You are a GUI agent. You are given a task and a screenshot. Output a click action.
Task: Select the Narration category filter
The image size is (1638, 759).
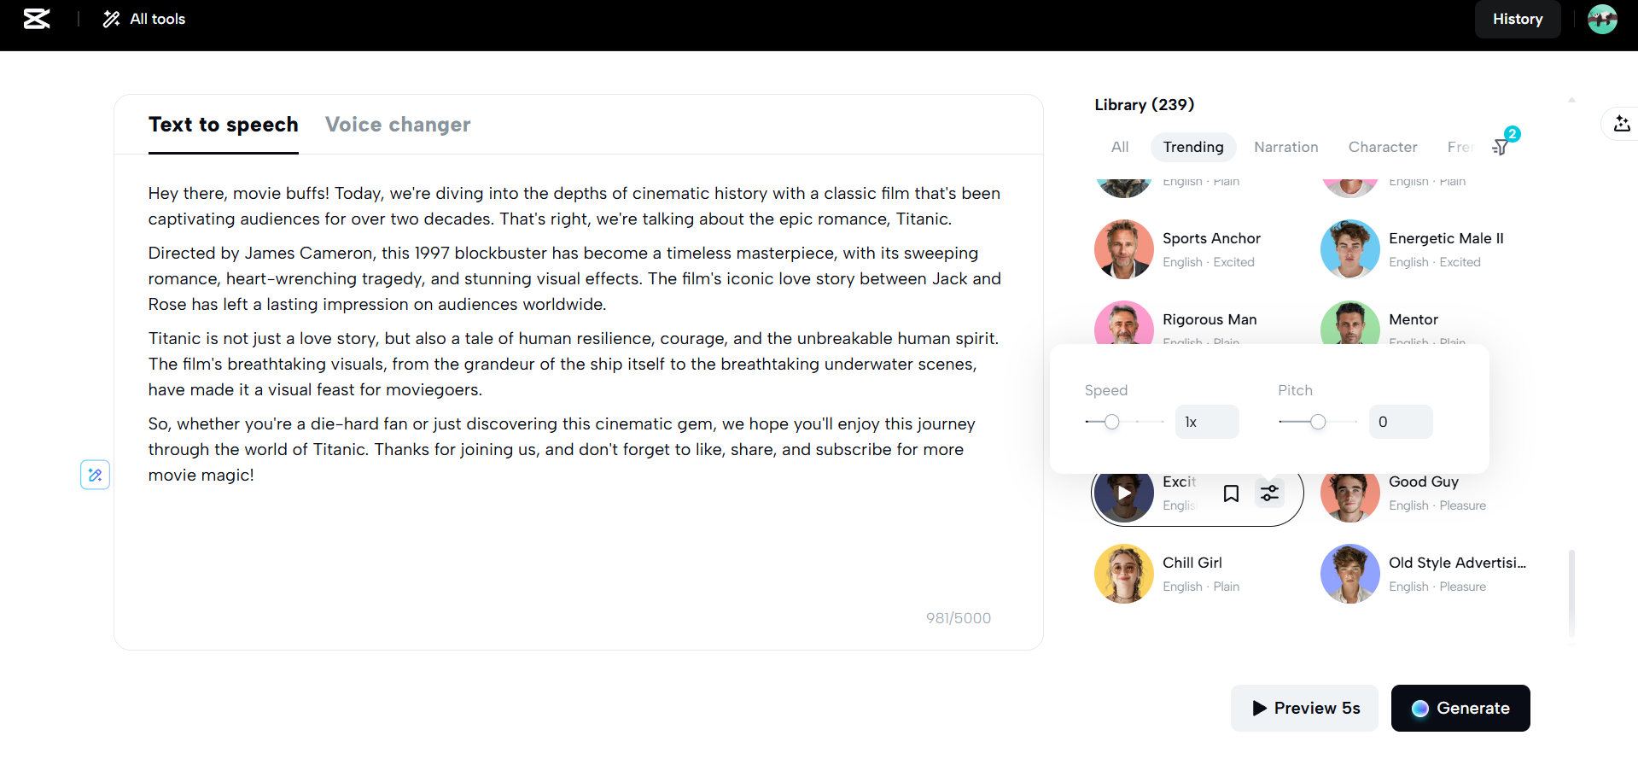point(1285,147)
